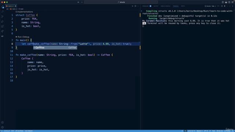The height and width of the screenshot is (132, 235).
Task: Toggle the bottom panel layout icon
Action: click(x=226, y=2)
